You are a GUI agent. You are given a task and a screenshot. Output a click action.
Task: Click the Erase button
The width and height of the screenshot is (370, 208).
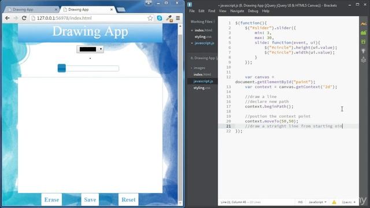pyautogui.click(x=51, y=200)
